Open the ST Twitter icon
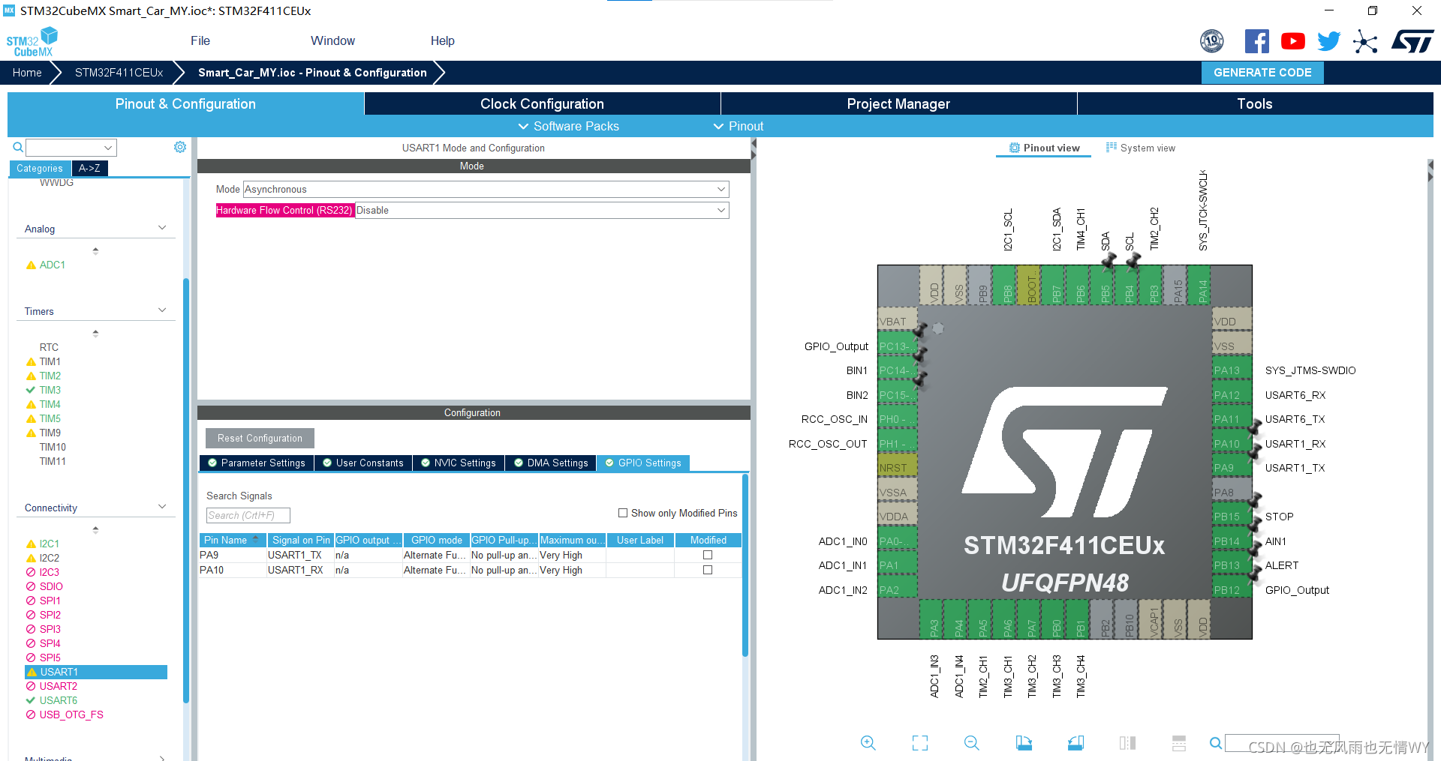The width and height of the screenshot is (1441, 761). pyautogui.click(x=1328, y=41)
